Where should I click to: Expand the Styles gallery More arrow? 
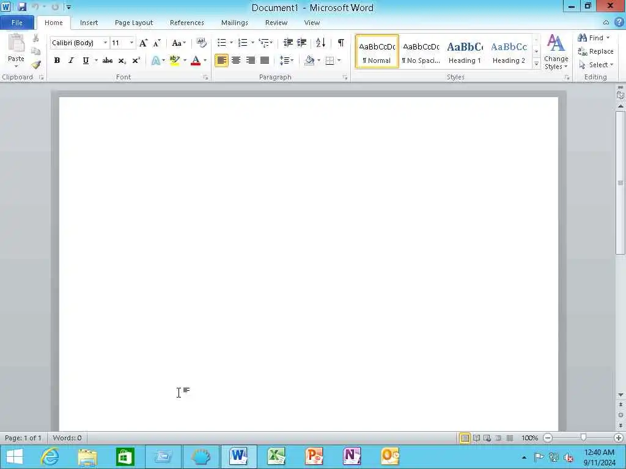(x=536, y=64)
